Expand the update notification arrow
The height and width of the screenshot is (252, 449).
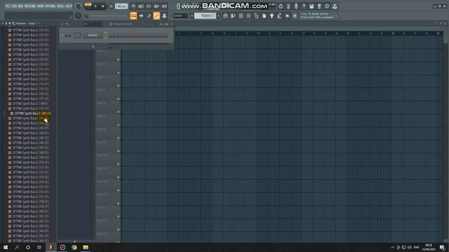pos(336,15)
